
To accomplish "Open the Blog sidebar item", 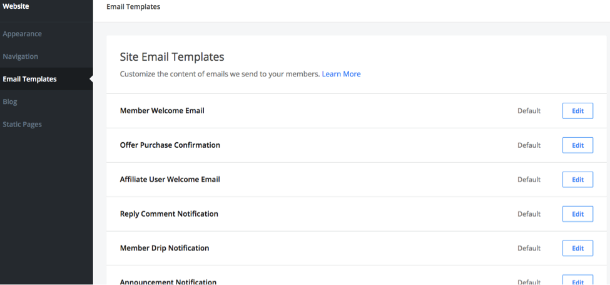I will point(10,101).
